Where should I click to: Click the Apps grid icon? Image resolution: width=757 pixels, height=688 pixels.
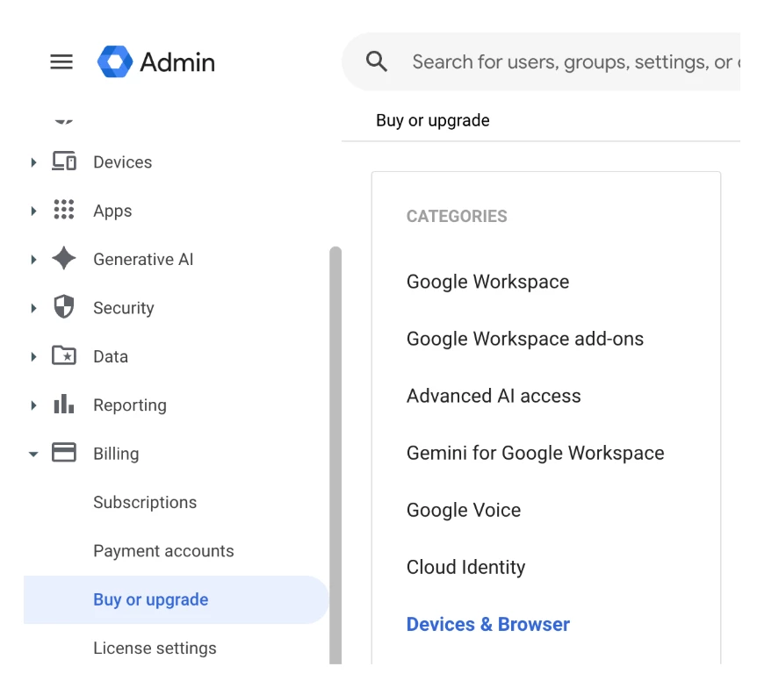64,210
